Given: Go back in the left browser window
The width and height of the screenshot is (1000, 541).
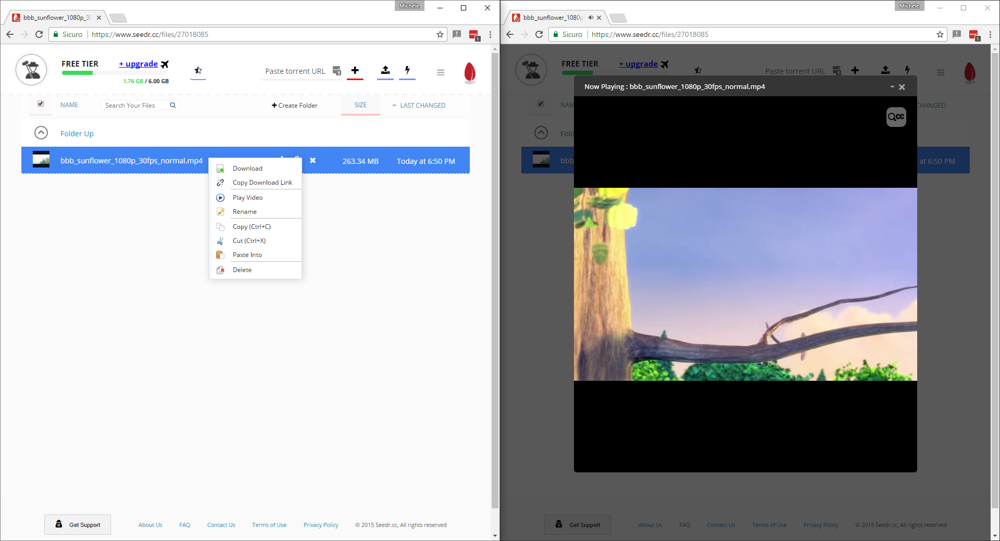Looking at the screenshot, I should coord(10,34).
